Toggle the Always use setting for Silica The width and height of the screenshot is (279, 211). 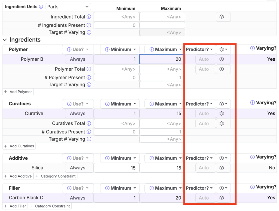[x=78, y=168]
